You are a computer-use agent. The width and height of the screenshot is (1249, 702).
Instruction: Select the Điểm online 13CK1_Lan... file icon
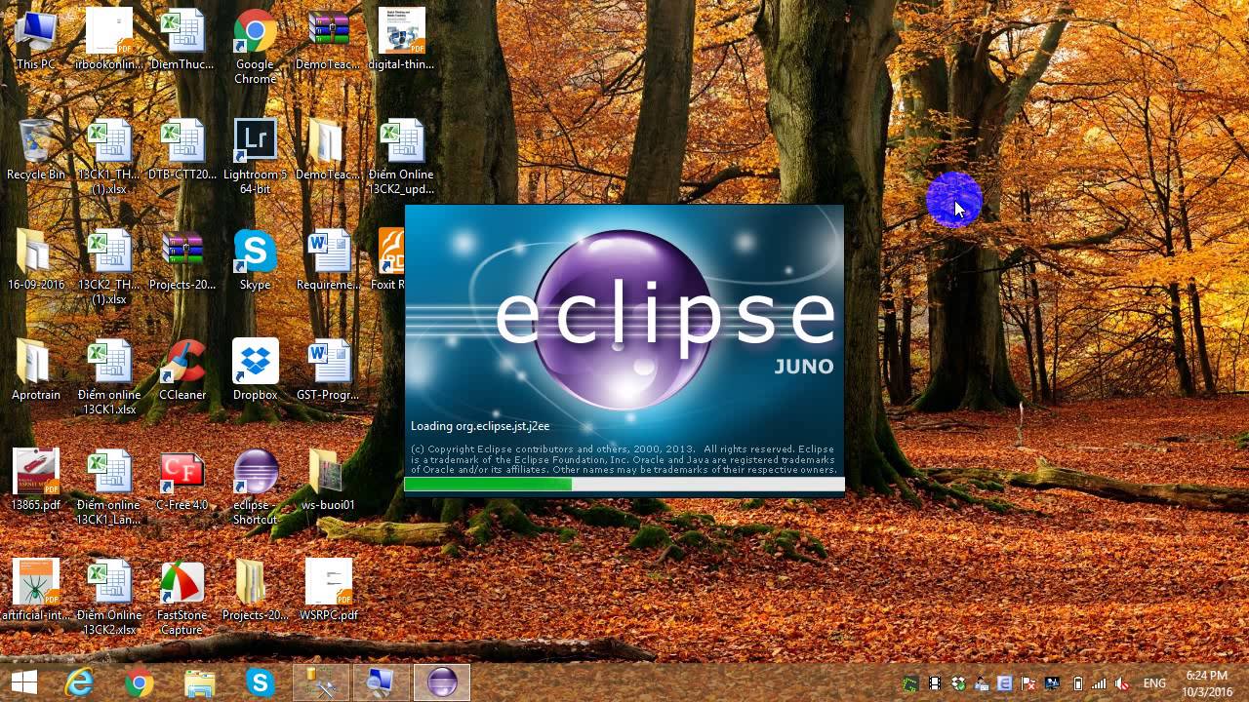coord(109,487)
